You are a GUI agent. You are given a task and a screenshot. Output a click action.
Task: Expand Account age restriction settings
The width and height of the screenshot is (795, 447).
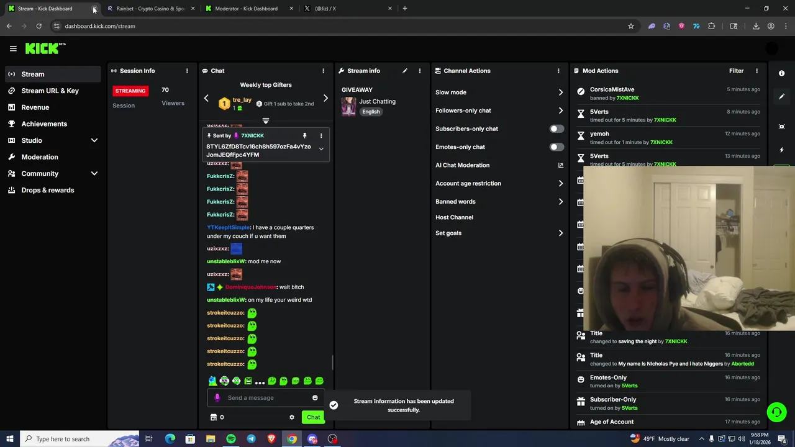[x=500, y=183]
